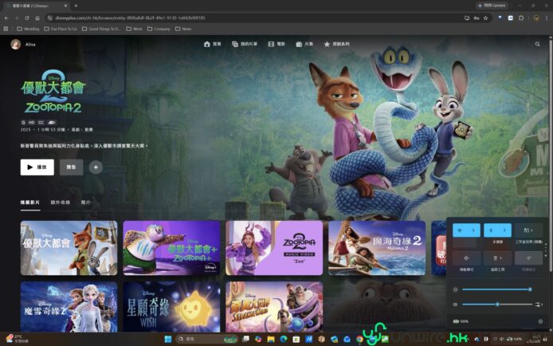553x346 pixels.
Task: Open the Chrome three-dot menu
Action: pos(547,18)
